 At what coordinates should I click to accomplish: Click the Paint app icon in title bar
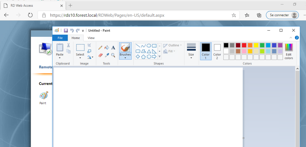57,31
